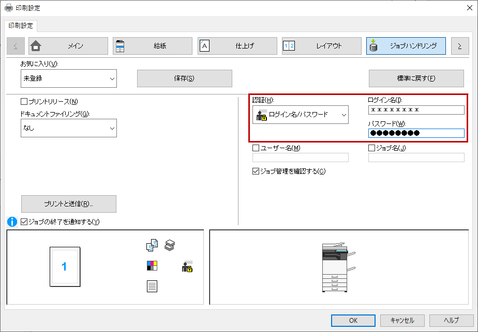Click the two-sided print icon in the preview

click(x=152, y=245)
